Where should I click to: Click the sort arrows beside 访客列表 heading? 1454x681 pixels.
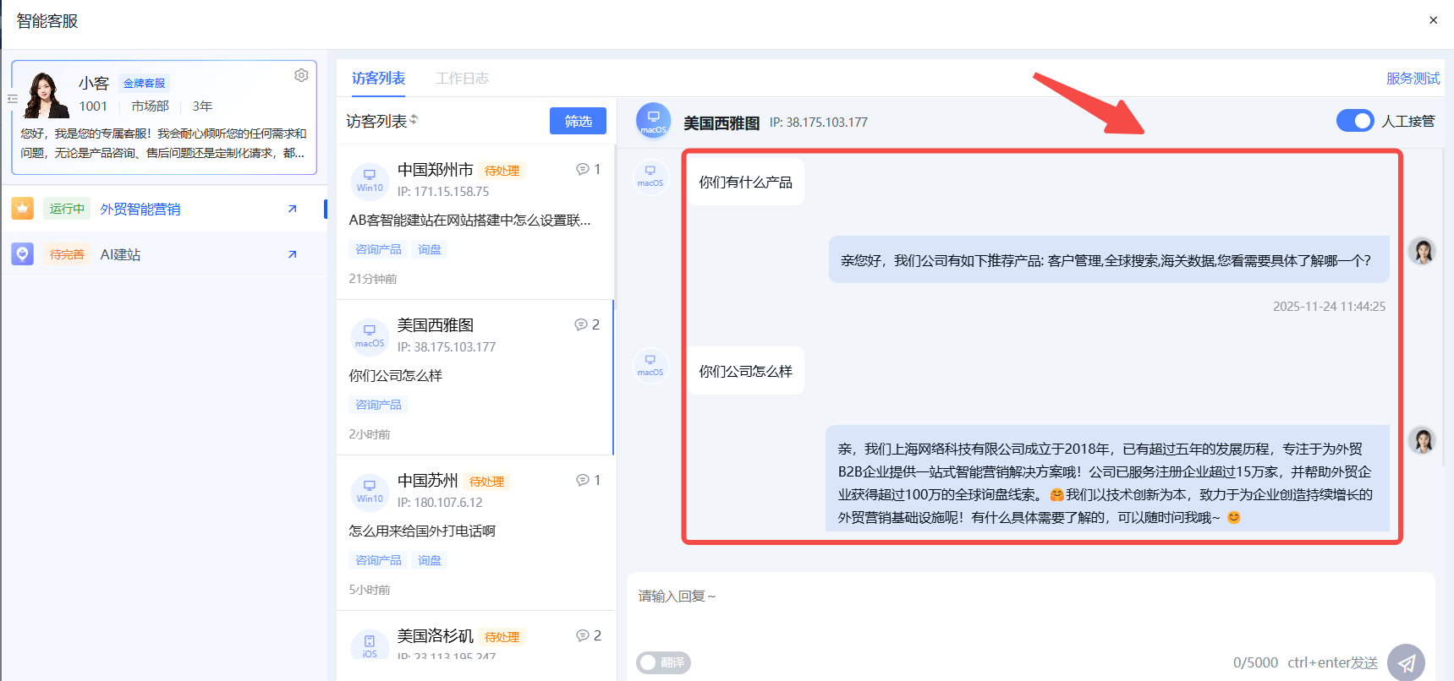click(x=414, y=120)
